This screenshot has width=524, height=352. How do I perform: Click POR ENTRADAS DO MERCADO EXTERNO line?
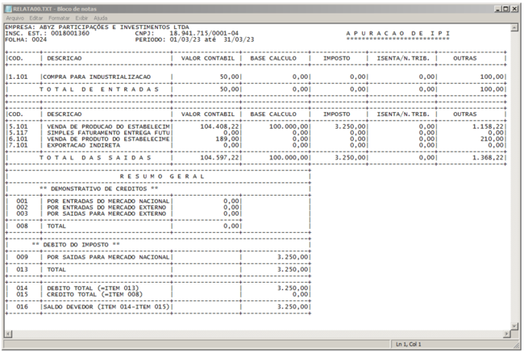106,207
